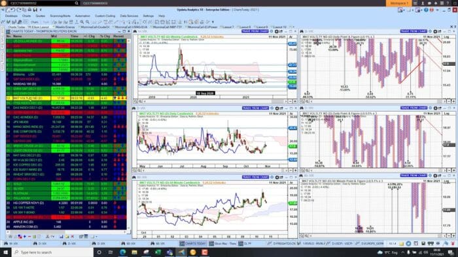Switch to the Layout 7 tab

[x=226, y=27]
